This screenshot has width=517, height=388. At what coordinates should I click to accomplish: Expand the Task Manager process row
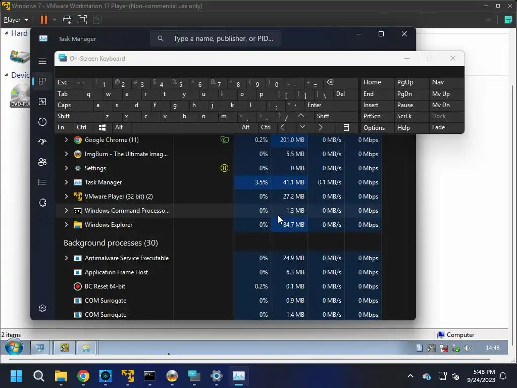click(x=66, y=182)
